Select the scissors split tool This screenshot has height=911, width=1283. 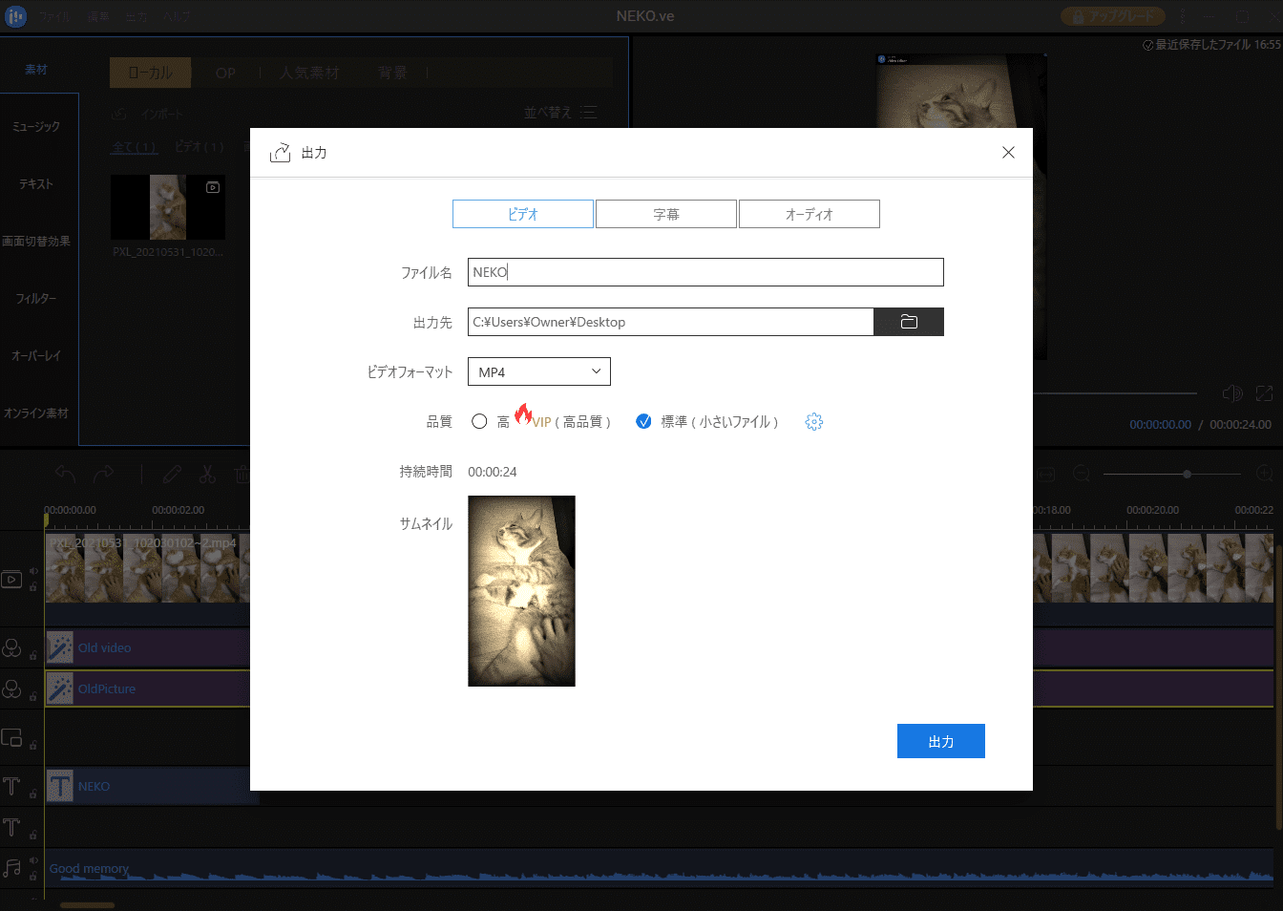[x=207, y=474]
